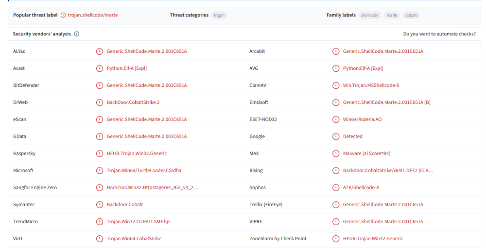Click Win64/Rozena.AO detection text
Viewport: 486px width, 248px height.
pos(363,119)
